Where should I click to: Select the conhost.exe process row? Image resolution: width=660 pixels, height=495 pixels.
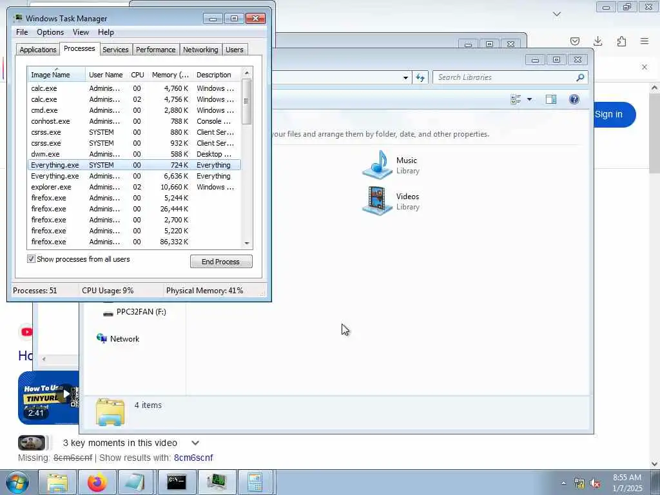coord(134,121)
